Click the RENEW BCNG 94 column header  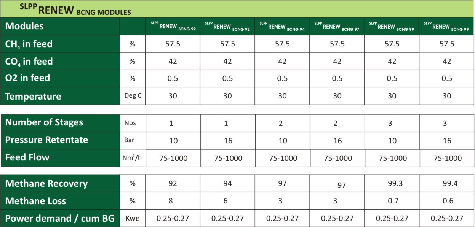click(282, 27)
